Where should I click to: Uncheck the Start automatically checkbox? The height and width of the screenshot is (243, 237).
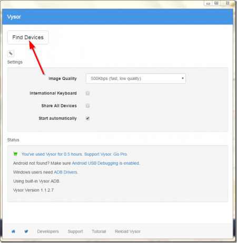point(87,118)
